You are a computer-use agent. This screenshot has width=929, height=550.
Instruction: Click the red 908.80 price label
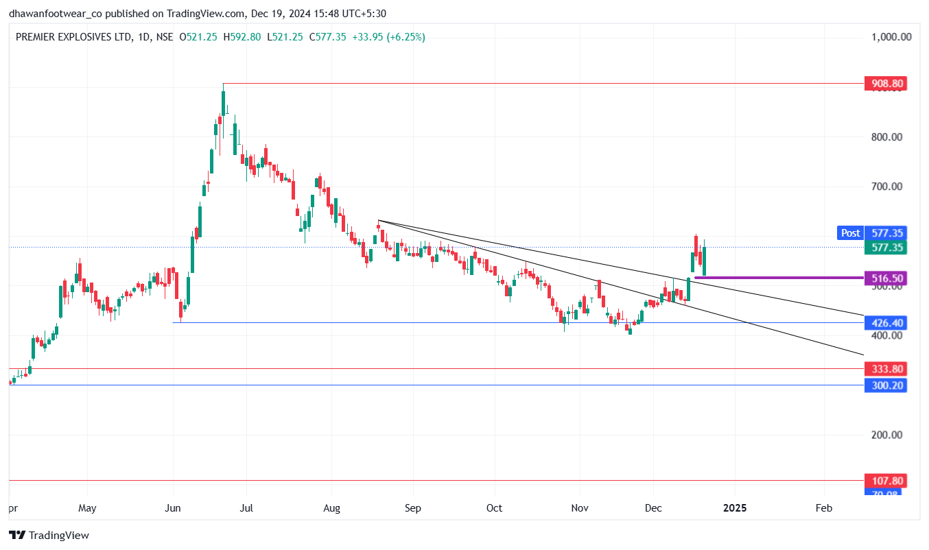point(885,84)
